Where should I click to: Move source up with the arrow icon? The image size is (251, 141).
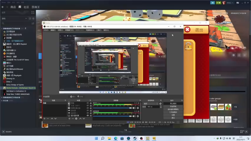pos(80,119)
